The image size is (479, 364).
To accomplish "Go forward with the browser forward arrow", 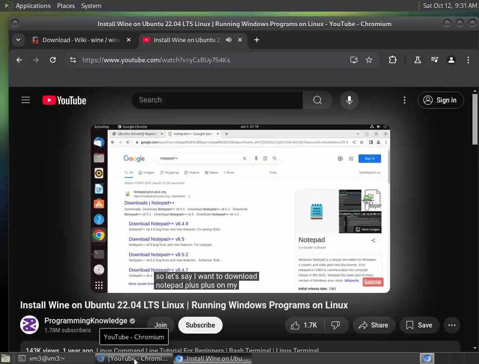I will coord(36,60).
